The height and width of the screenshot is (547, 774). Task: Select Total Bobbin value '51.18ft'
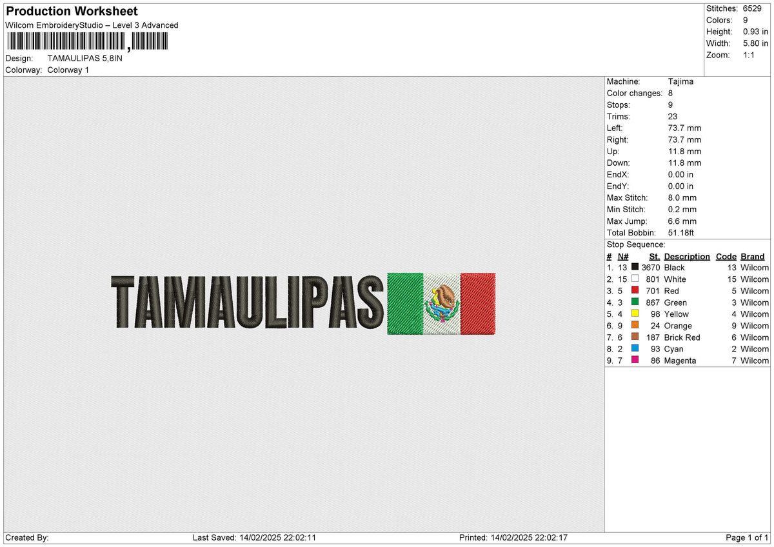[681, 232]
